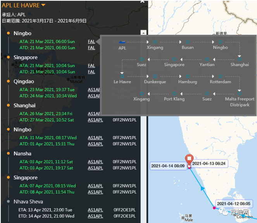Open FAL service link on Ningbo ATA 21 Mar row

(x=91, y=42)
